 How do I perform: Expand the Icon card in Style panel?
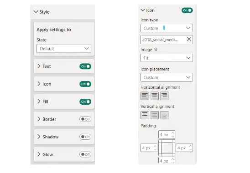39,84
